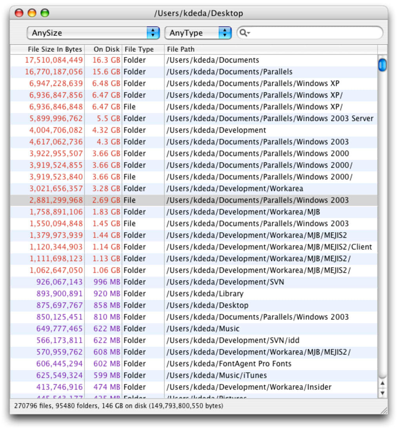Sort by File Size In Bytes column
This screenshot has width=400, height=429.
pos(47,49)
